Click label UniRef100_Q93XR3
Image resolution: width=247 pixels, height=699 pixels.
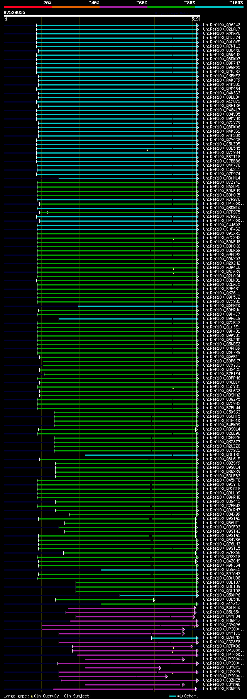(222, 234)
